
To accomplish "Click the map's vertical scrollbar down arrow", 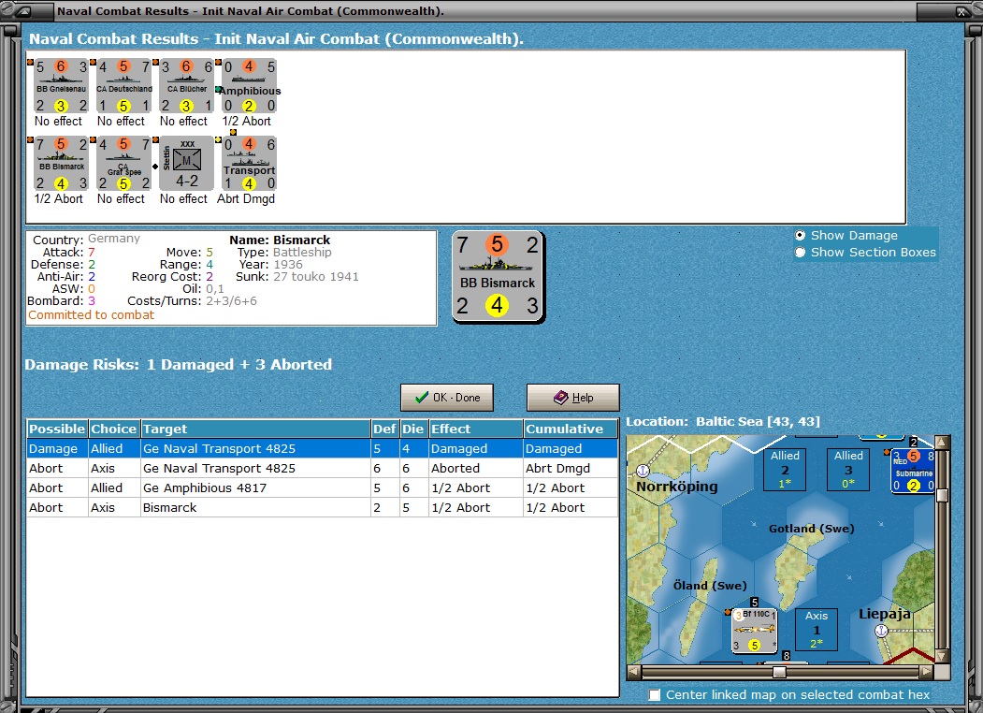I will click(942, 656).
